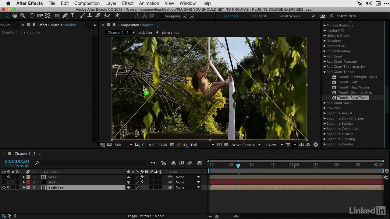The width and height of the screenshot is (390, 219).
Task: Open the Composition menu
Action: click(x=87, y=3)
